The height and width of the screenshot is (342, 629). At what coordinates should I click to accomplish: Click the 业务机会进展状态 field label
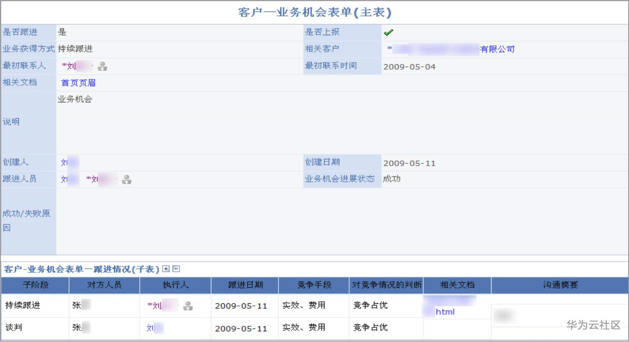tap(340, 179)
